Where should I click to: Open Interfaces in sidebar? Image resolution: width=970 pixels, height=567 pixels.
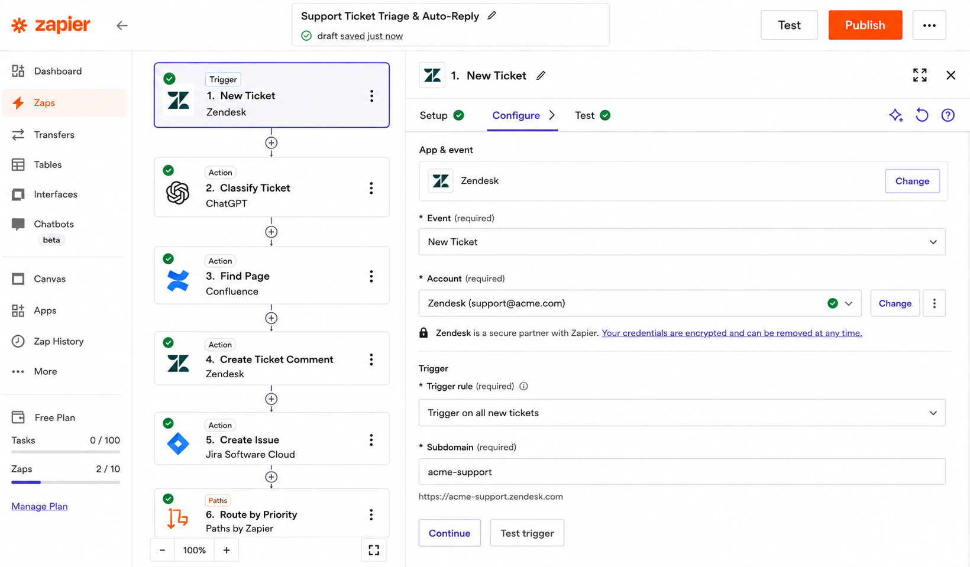[64, 195]
